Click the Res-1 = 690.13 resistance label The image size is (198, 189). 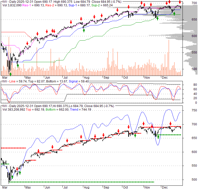tap(33, 5)
